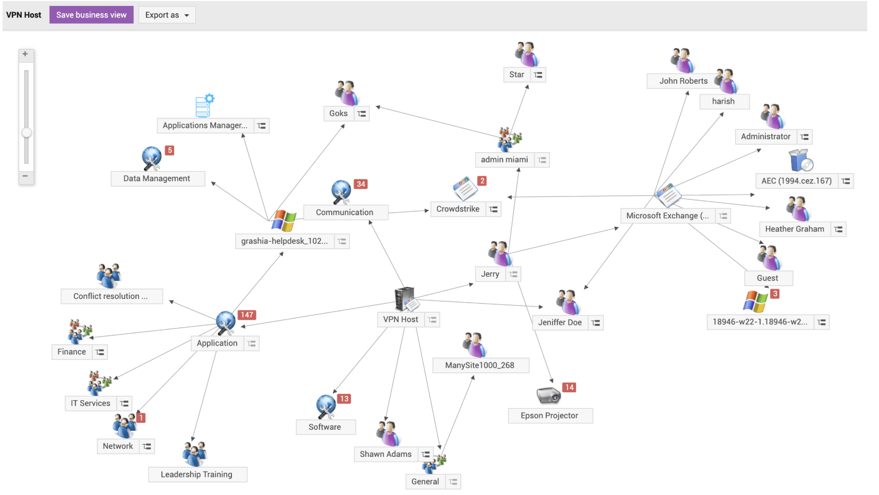Open the Export as dropdown

[x=167, y=15]
